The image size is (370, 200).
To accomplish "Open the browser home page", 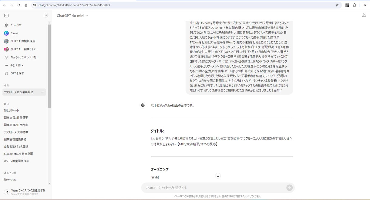I will tap(26, 5).
